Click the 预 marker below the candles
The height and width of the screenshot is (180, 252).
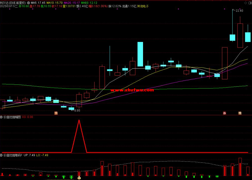click(56, 113)
